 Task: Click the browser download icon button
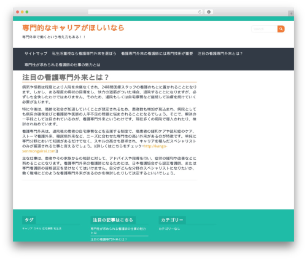(x=209, y=12)
